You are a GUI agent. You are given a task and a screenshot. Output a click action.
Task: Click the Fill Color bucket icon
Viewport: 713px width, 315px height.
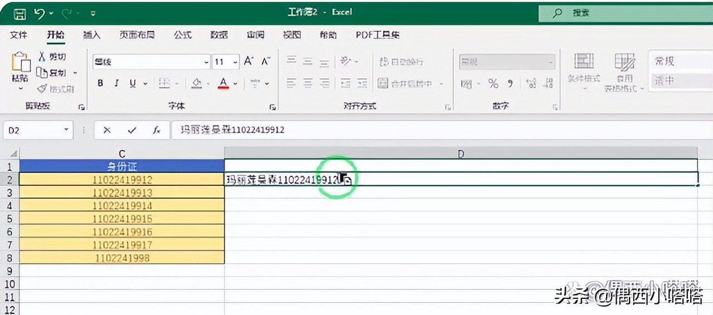[x=197, y=83]
